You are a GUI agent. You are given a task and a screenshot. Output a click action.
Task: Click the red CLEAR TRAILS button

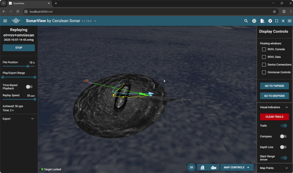[274, 117]
